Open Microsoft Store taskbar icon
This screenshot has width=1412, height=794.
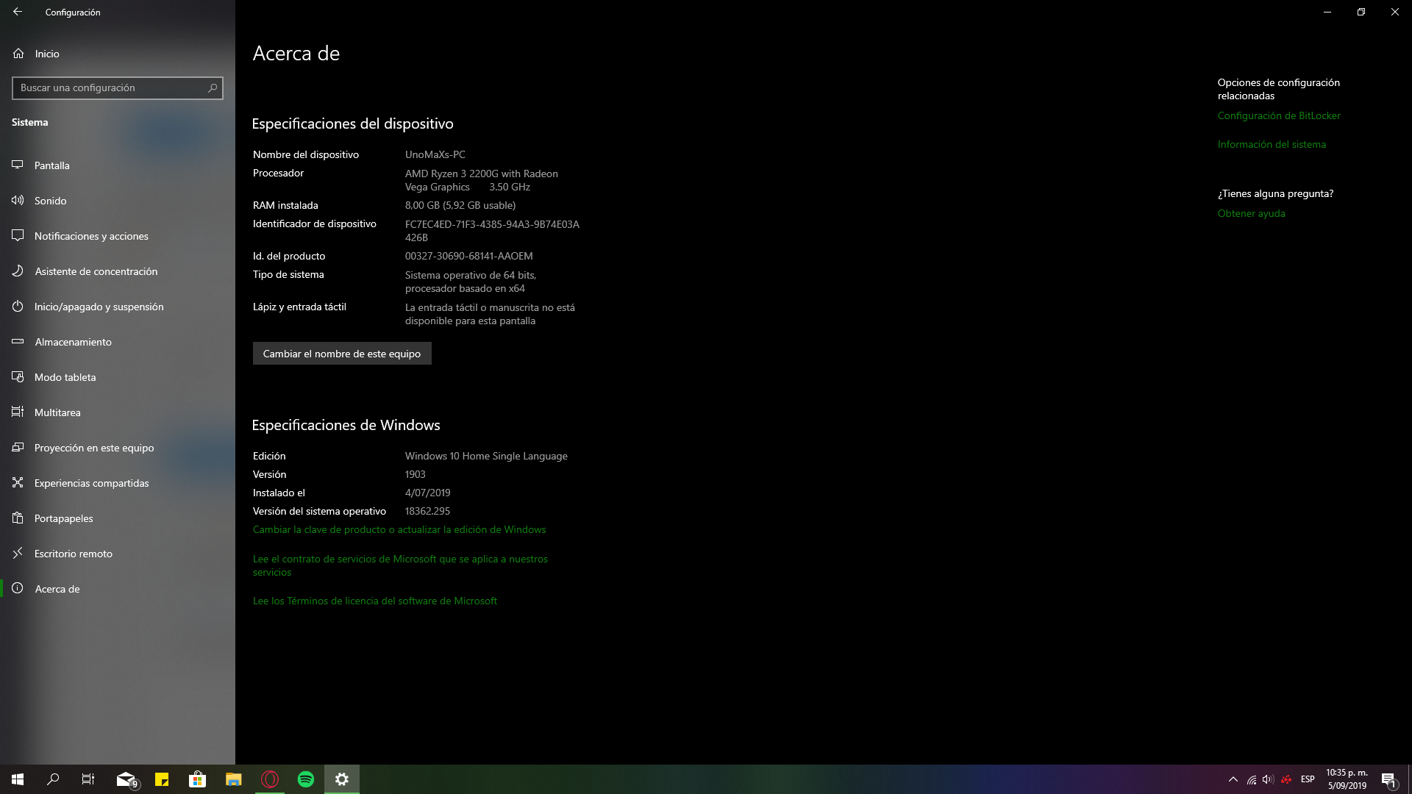(197, 779)
